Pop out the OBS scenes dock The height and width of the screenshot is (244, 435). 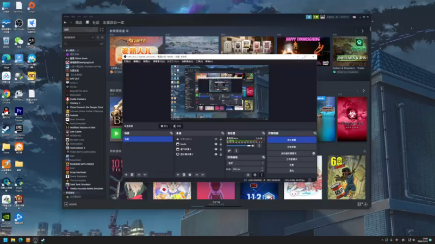(171, 133)
